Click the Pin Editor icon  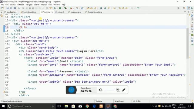[x=138, y=8]
